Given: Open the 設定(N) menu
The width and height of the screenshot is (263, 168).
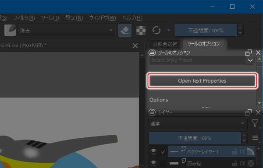Looking at the screenshot, I should 74,18.
